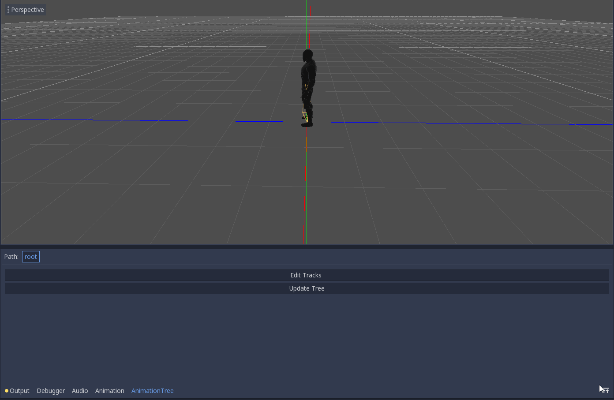
Task: Click the Edit Tracks button
Action: point(307,275)
